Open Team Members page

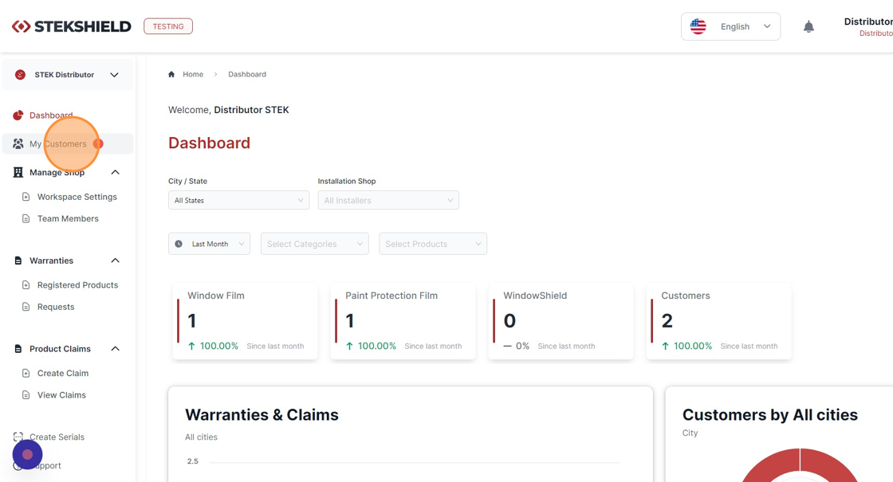(68, 218)
